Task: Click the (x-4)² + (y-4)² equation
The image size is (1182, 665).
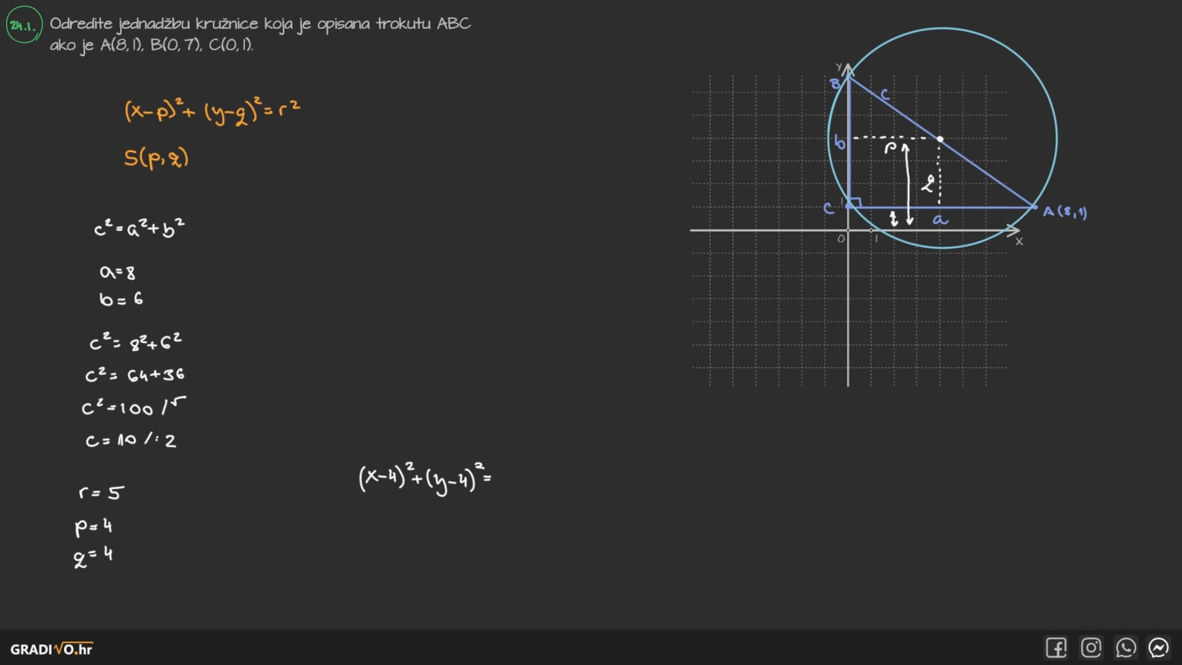Action: [425, 478]
